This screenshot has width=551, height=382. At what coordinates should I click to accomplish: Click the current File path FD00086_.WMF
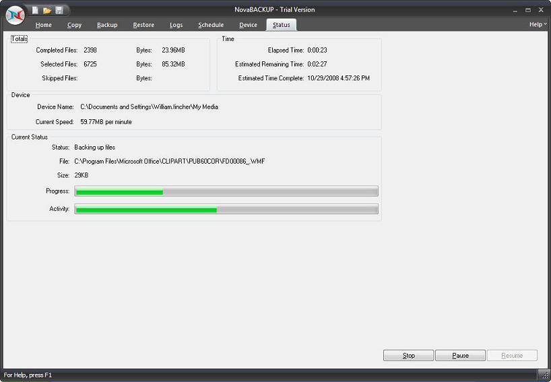coord(170,161)
